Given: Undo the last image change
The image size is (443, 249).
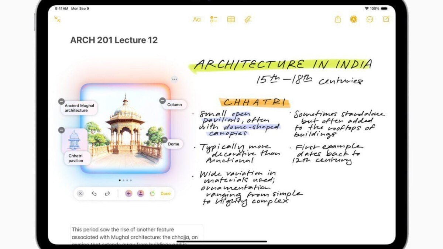Looking at the screenshot, I should [x=94, y=194].
